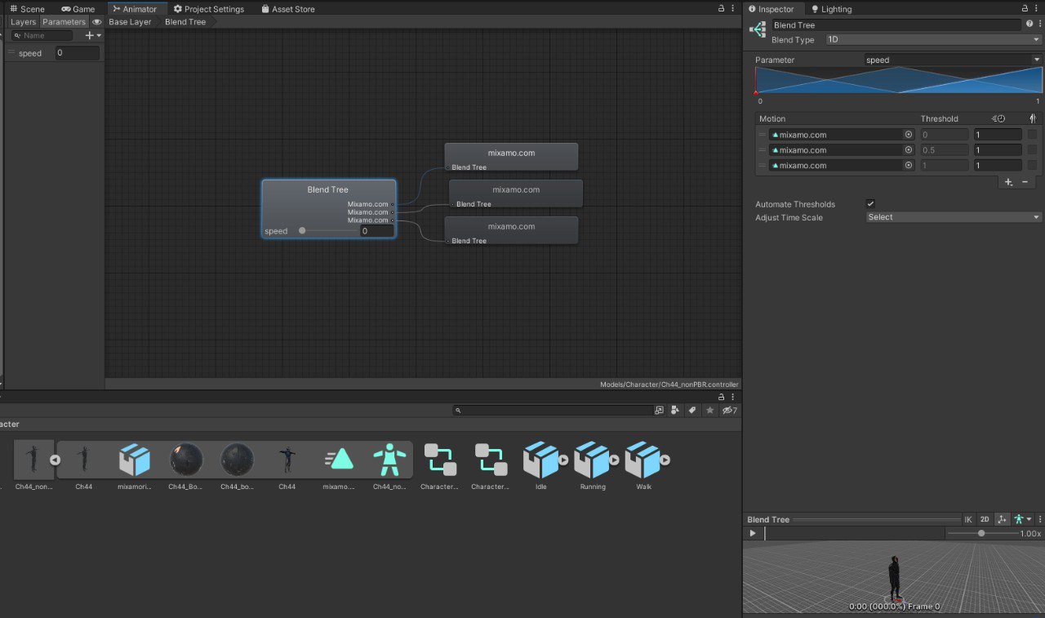Open object picker for first mixamo.com motion
The height and width of the screenshot is (618, 1045).
coord(908,135)
